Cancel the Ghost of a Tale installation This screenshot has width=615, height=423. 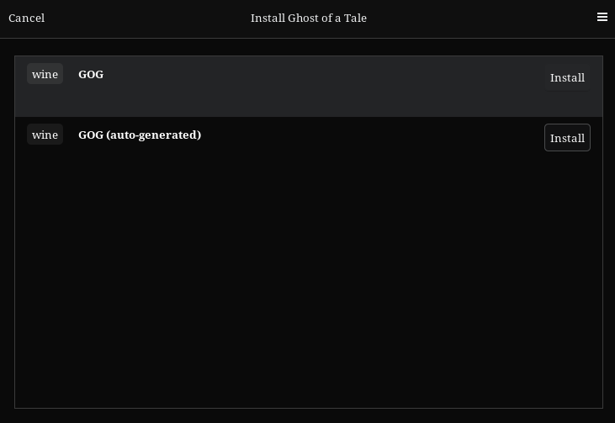coord(27,18)
